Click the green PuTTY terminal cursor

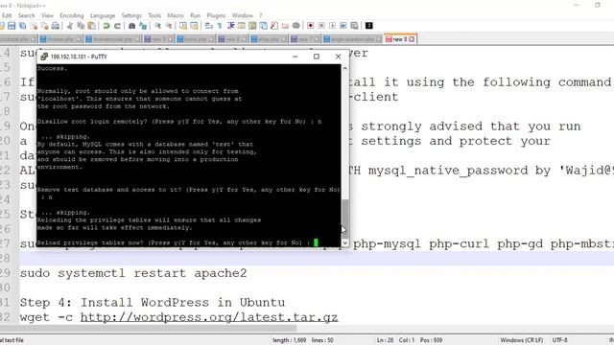(316, 242)
